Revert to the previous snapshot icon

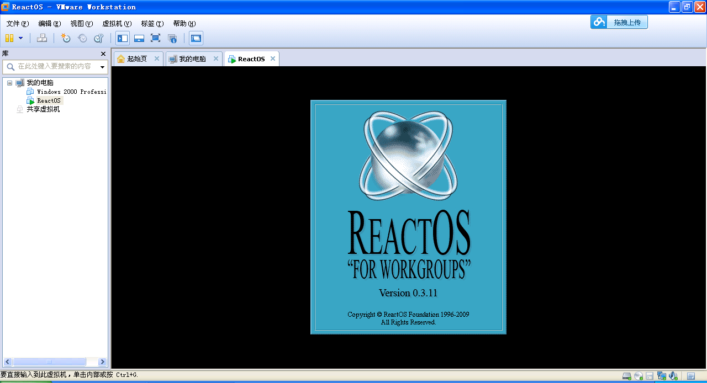[x=82, y=38]
